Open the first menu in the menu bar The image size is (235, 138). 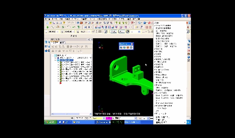[47, 19]
